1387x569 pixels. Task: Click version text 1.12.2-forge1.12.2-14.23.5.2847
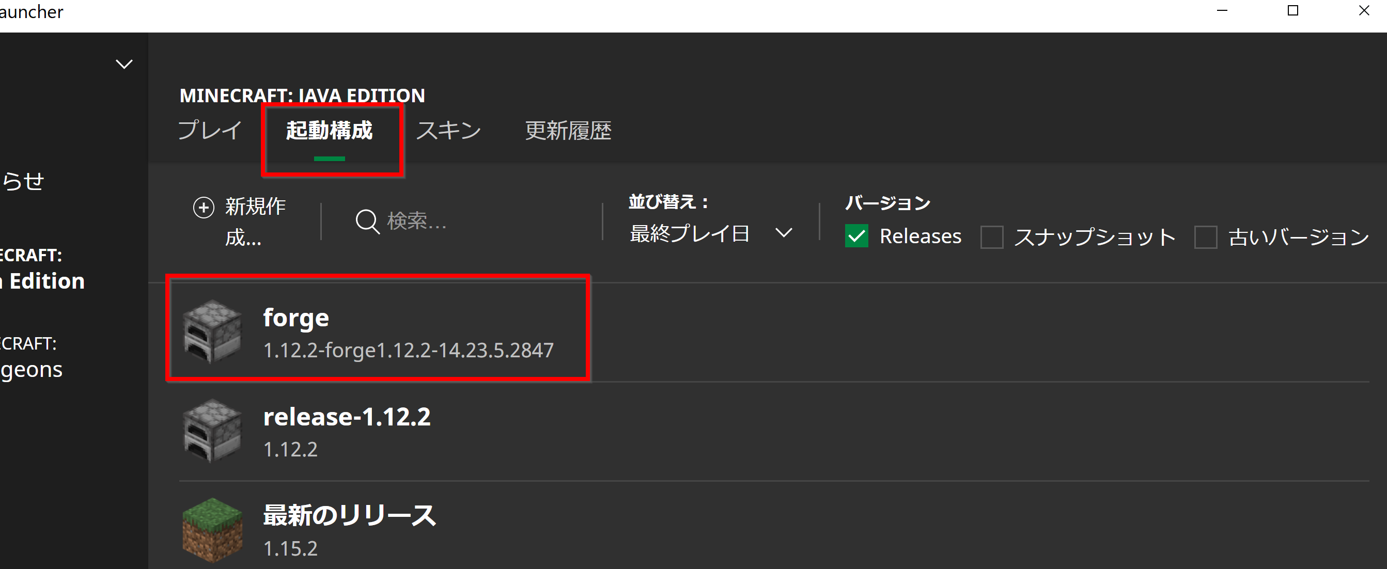[408, 351]
